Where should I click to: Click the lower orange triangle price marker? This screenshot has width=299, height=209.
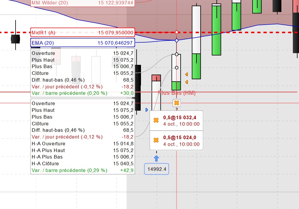pos(187,82)
